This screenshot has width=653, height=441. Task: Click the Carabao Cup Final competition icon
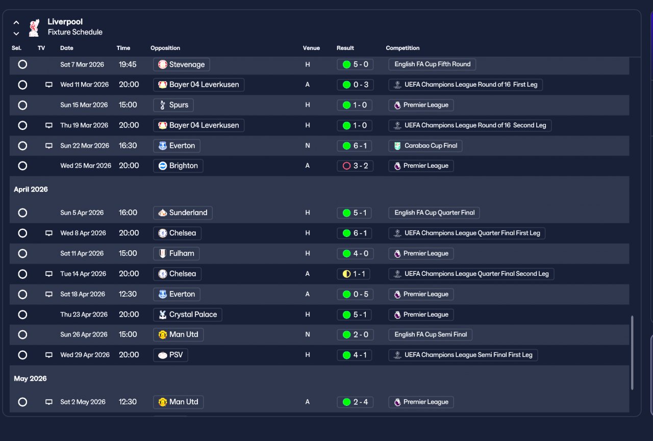pyautogui.click(x=398, y=146)
